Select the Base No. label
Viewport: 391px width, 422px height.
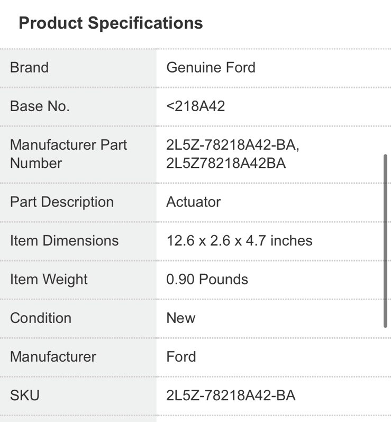[x=40, y=106]
